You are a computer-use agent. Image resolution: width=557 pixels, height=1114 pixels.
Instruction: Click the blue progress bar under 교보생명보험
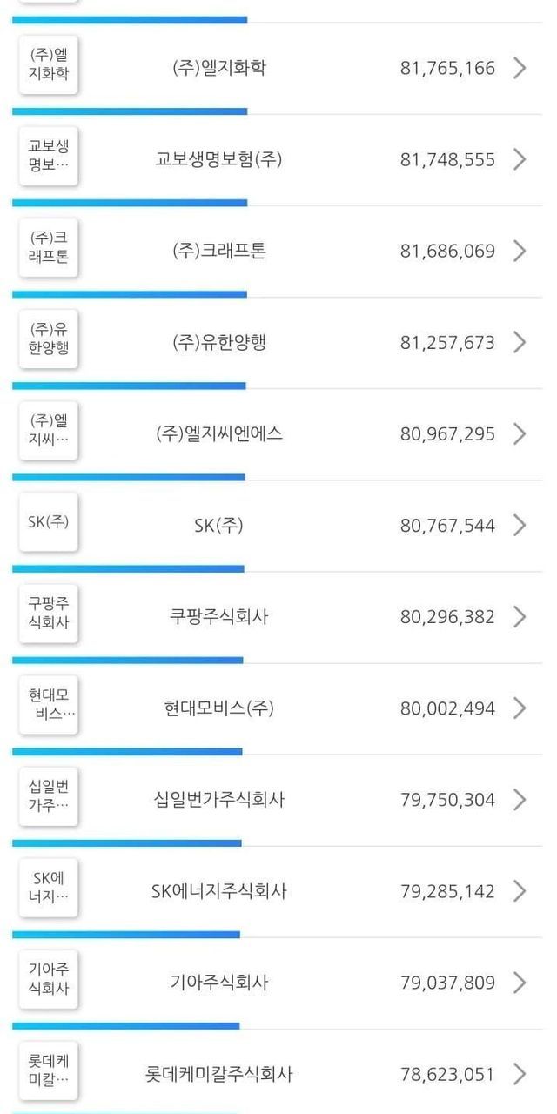130,203
